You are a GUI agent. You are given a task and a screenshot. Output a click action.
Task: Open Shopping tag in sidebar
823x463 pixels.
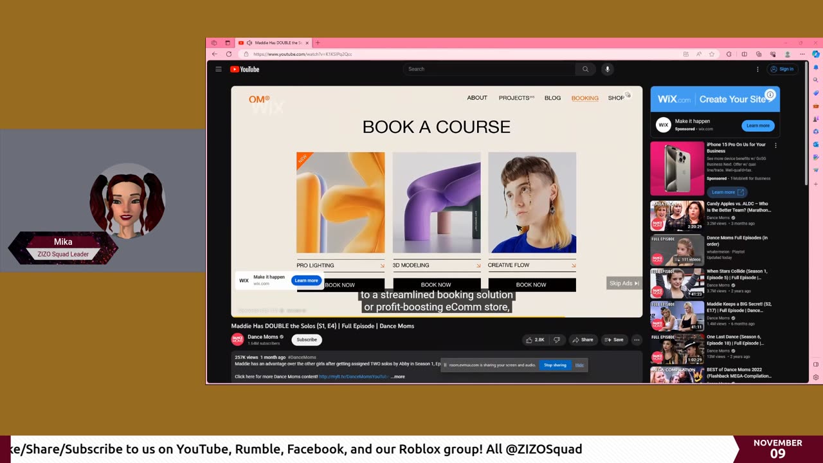[816, 93]
